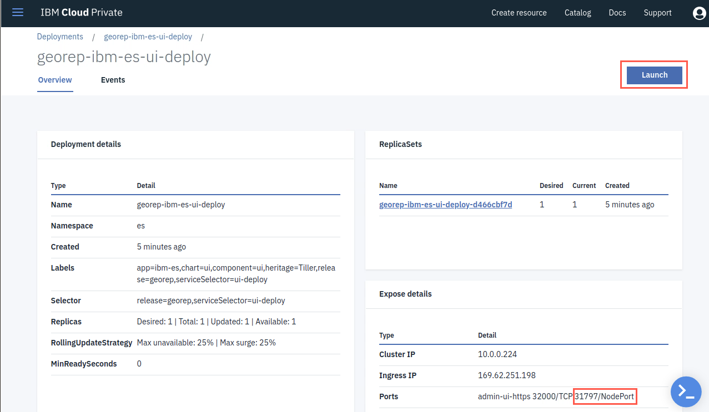Click Selector value release=georep,serviceSelector=ui-deploy

(211, 301)
